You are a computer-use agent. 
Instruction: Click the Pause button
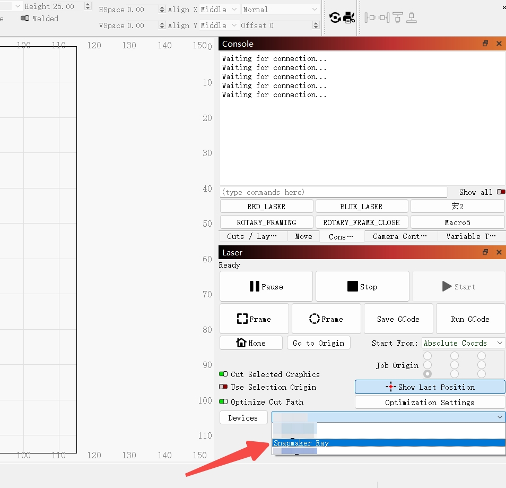(x=266, y=286)
